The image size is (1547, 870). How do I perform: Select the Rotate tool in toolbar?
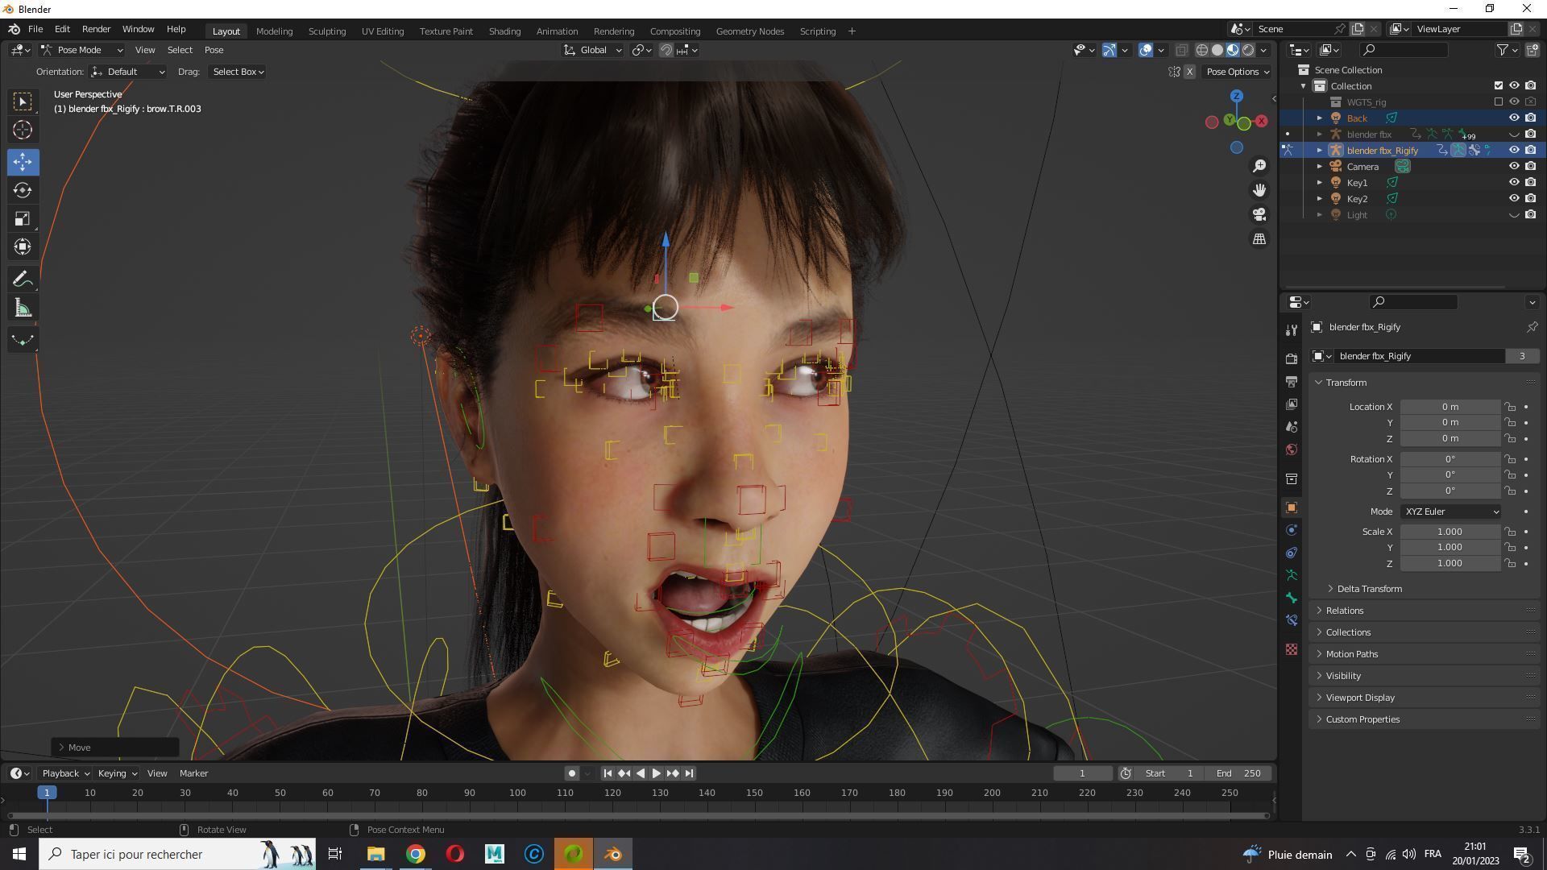click(23, 190)
